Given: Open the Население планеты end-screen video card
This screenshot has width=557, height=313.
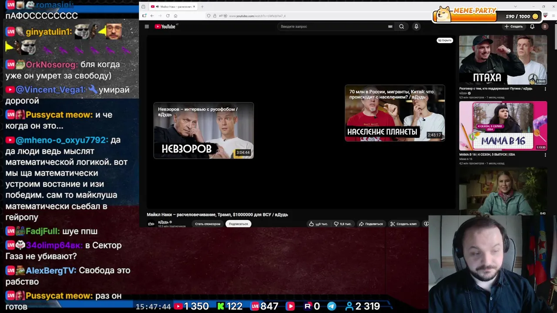Looking at the screenshot, I should [x=395, y=113].
